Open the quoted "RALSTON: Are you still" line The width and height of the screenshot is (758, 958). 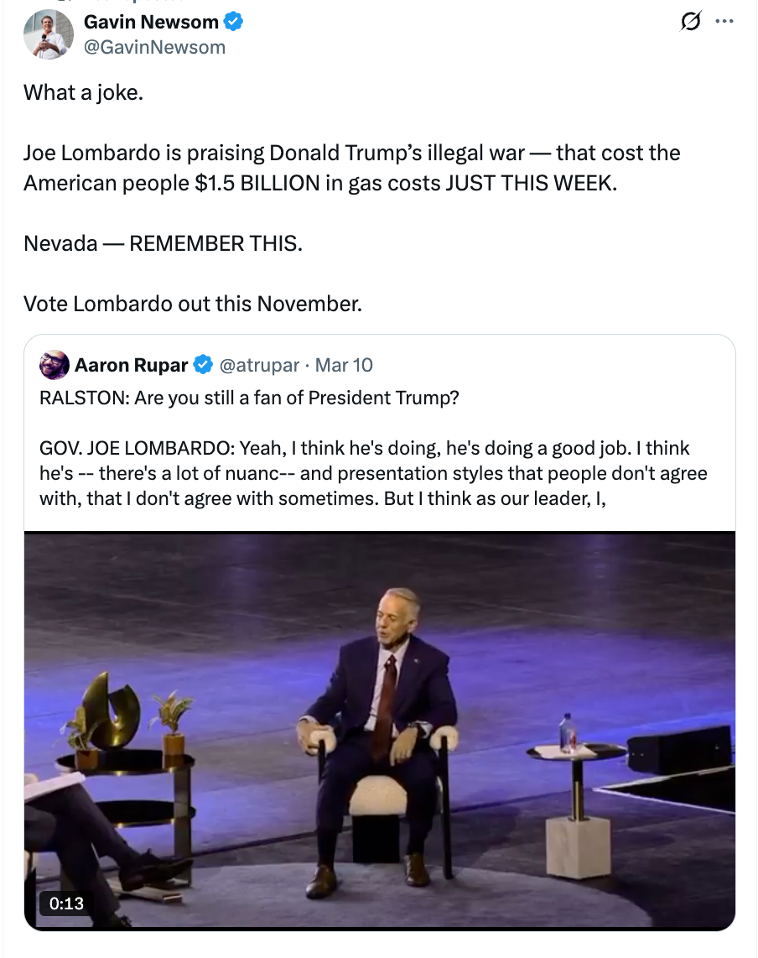249,398
